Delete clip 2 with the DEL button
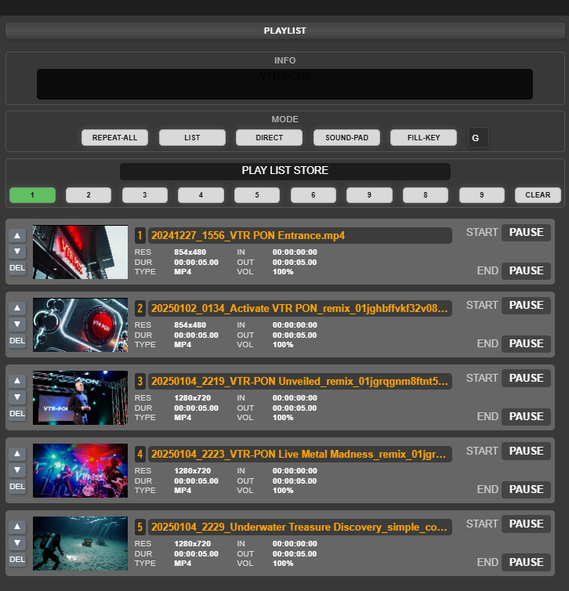 (x=17, y=340)
